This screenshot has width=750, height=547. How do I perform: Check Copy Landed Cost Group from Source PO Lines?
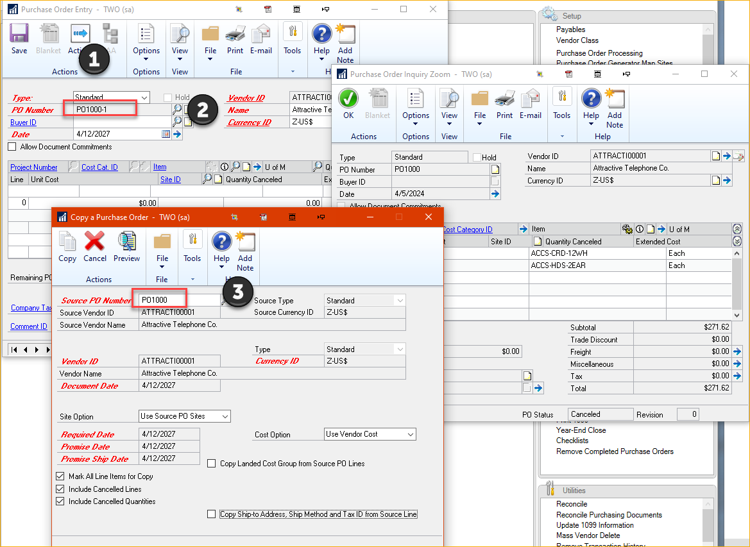212,464
